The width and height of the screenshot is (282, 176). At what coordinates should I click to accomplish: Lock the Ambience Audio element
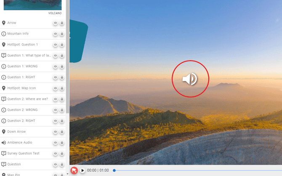point(62,143)
